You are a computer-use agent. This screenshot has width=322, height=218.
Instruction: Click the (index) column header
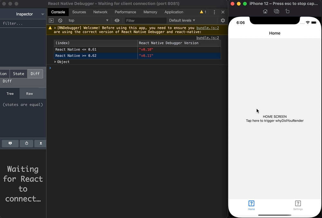tap(96, 43)
